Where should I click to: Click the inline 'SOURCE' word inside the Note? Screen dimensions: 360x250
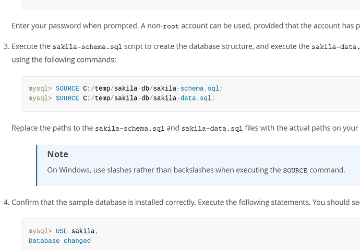coord(295,170)
